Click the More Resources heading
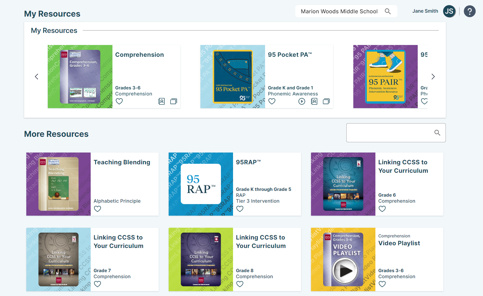The width and height of the screenshot is (483, 296). pyautogui.click(x=56, y=134)
